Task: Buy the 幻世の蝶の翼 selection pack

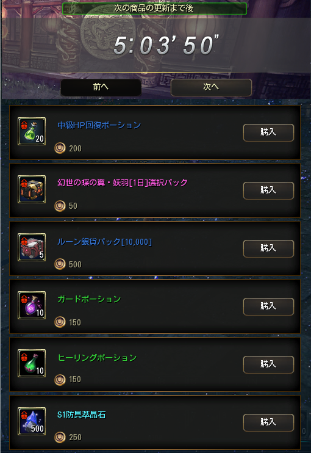Action: 268,190
